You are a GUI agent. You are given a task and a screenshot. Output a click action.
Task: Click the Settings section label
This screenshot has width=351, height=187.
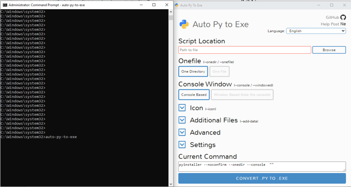click(x=203, y=145)
